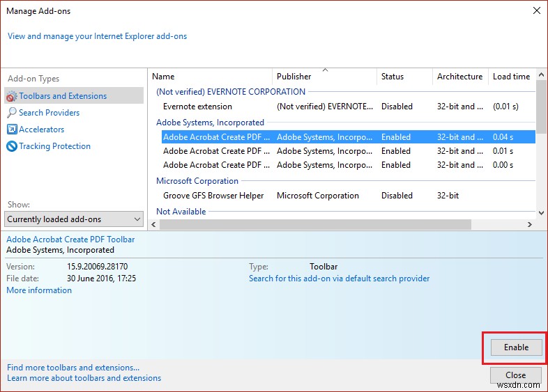Click the file date 30 June 2016, 17:25
The image size is (548, 392).
click(x=101, y=279)
